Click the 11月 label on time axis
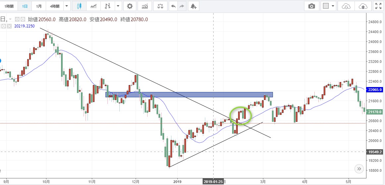This screenshot has height=185, width=385. [92, 182]
